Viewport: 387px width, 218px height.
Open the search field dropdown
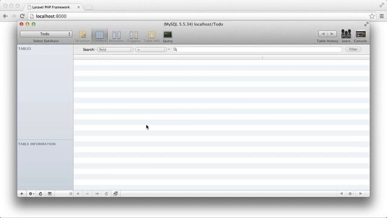click(x=115, y=50)
